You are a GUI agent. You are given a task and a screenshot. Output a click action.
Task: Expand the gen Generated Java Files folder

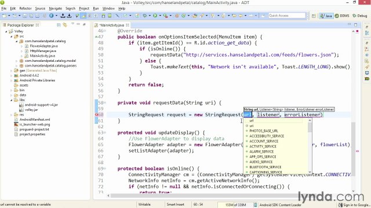tap(11, 70)
